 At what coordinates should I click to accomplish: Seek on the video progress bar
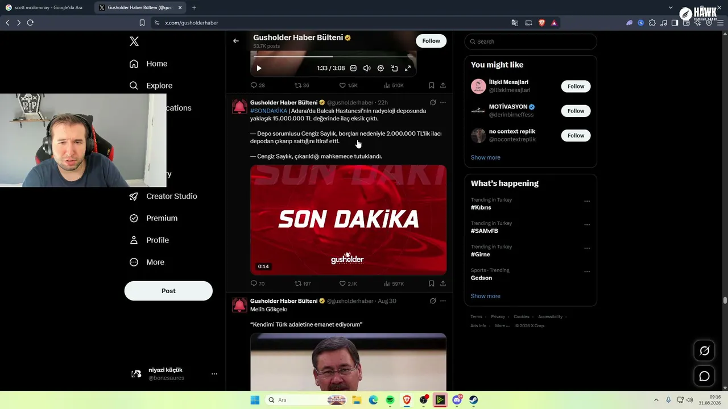[x=333, y=57]
